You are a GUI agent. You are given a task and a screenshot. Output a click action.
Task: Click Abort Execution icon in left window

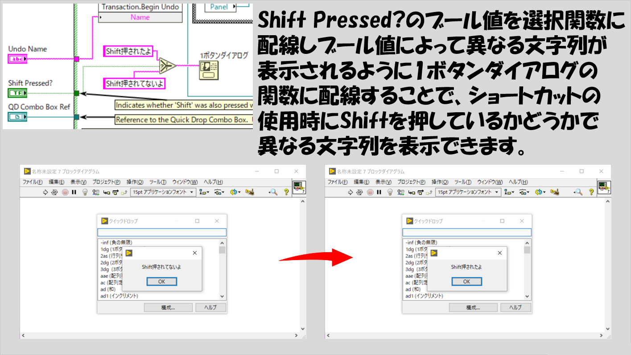coord(65,192)
